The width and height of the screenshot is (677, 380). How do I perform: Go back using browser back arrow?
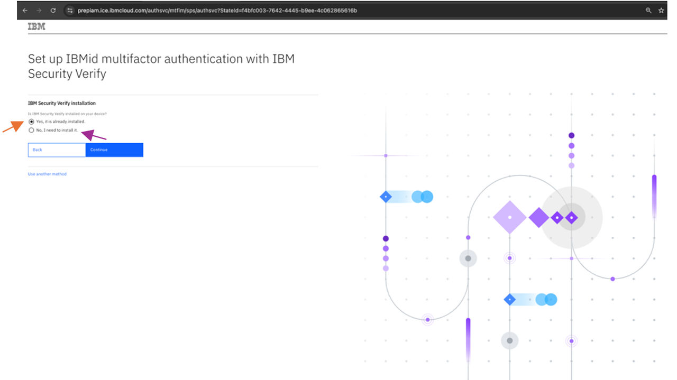pos(25,11)
